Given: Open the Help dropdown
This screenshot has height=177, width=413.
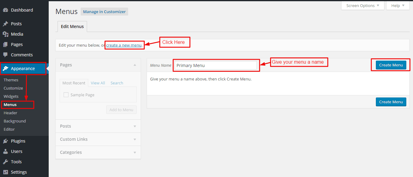Looking at the screenshot, I should coord(398,5).
